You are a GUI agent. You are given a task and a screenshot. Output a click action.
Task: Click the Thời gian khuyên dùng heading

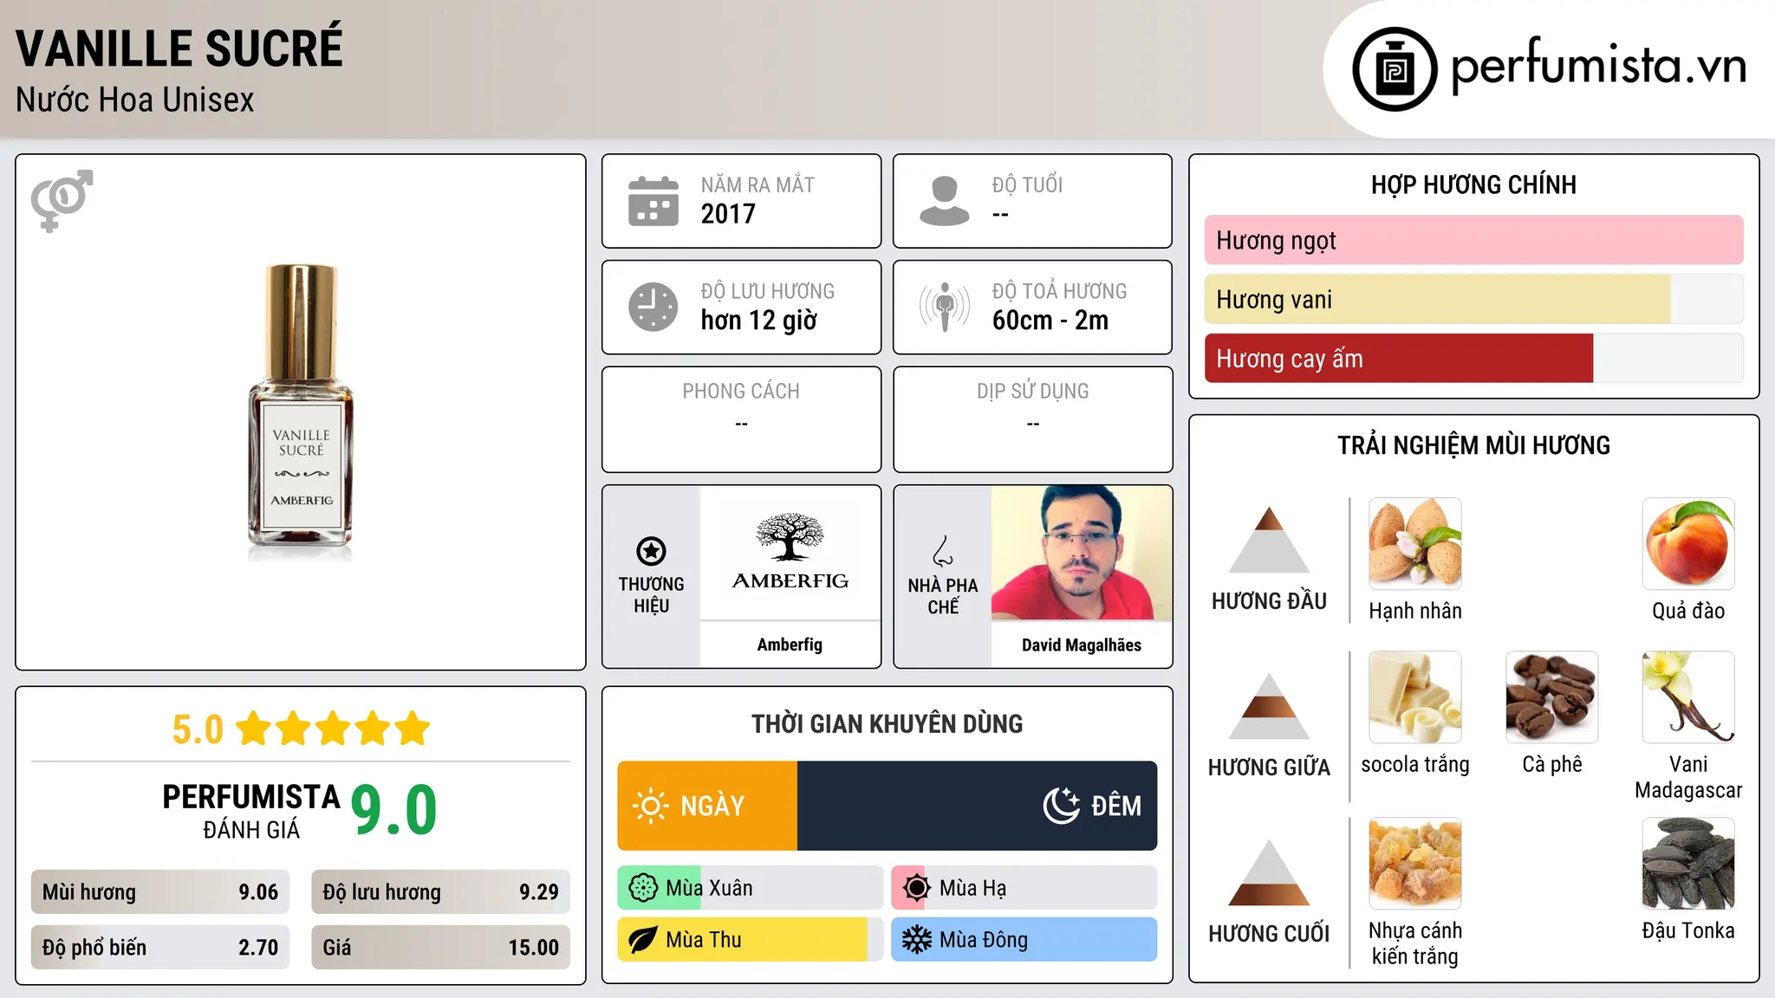click(x=887, y=724)
